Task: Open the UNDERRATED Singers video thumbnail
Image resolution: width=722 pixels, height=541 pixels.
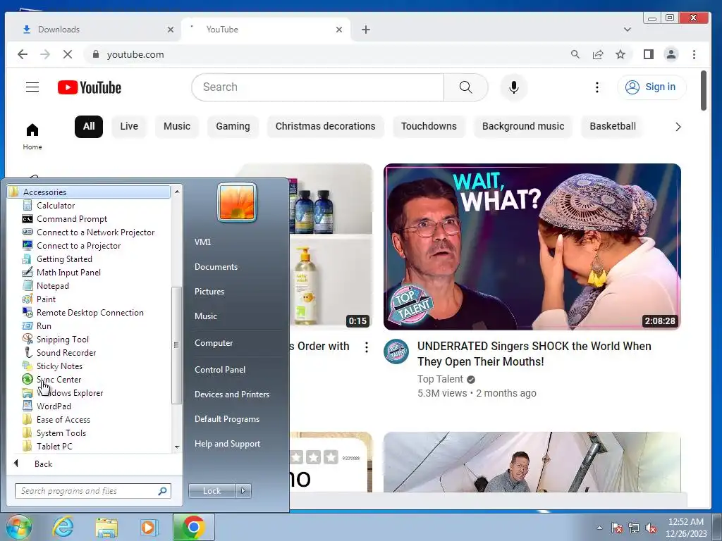Action: tap(532, 247)
